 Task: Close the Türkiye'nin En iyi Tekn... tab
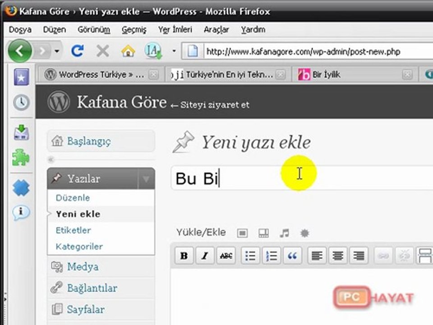point(281,74)
